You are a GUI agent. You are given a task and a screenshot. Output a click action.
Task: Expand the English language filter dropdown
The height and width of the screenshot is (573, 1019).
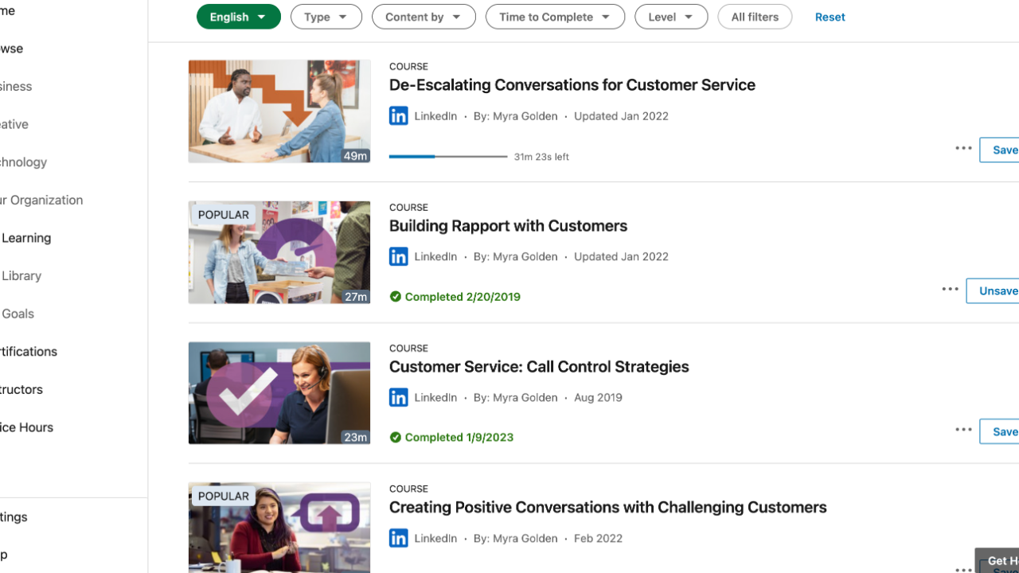[x=238, y=17]
